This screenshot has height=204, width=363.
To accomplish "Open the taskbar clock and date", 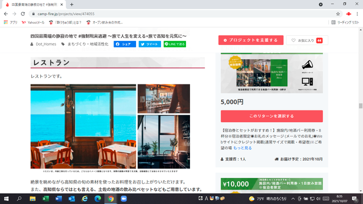I will [x=340, y=199].
